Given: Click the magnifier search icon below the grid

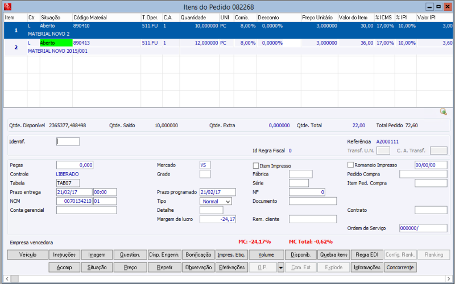Looking at the screenshot, I should (443, 112).
